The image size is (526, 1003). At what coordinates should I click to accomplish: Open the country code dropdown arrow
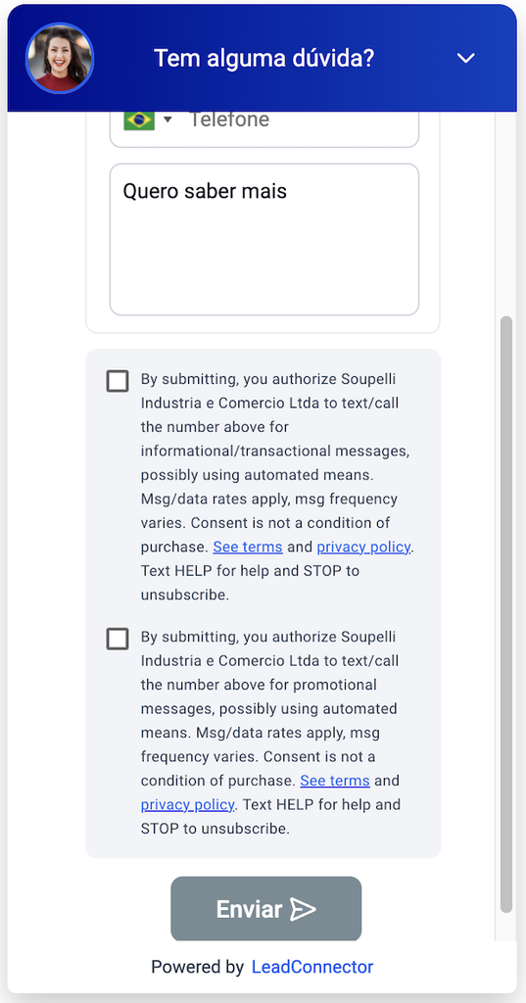click(x=167, y=119)
